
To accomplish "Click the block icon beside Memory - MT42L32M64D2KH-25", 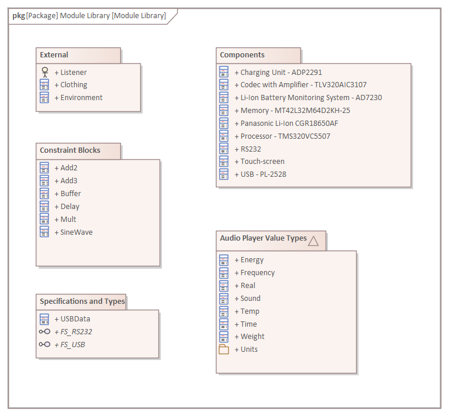I will (224, 111).
